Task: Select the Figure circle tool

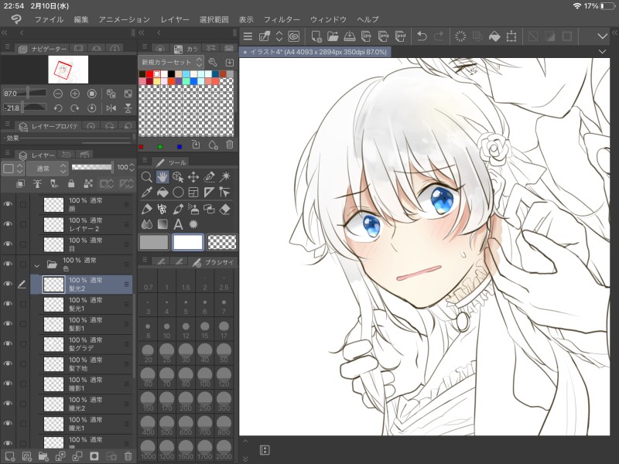Action: [x=178, y=192]
